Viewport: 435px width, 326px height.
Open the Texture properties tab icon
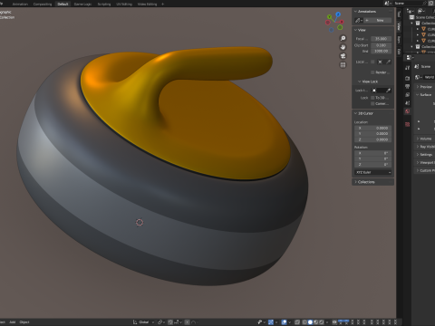click(408, 124)
